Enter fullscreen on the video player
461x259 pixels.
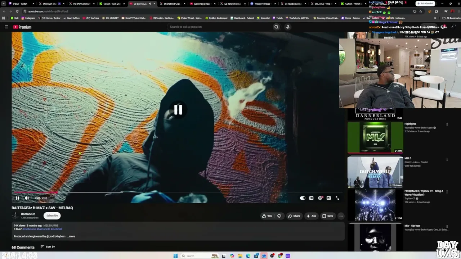[x=337, y=198]
